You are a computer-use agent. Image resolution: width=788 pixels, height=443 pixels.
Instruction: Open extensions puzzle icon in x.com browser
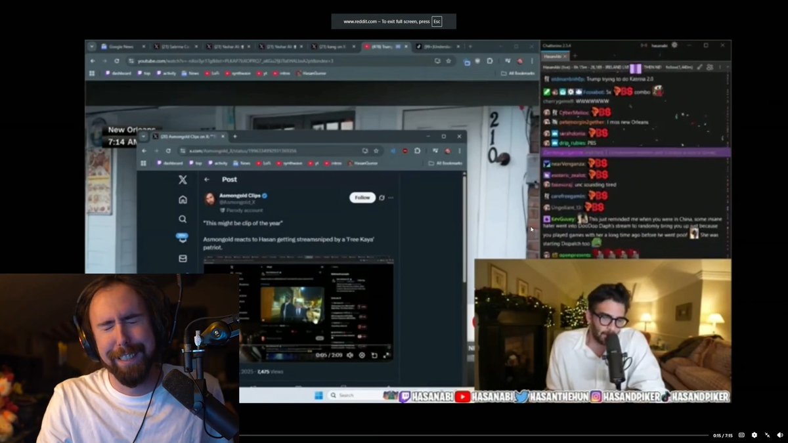417,150
